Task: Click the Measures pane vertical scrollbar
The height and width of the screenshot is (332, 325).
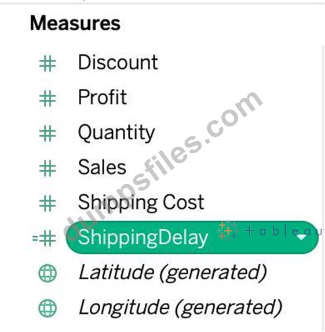Action: pyautogui.click(x=323, y=189)
